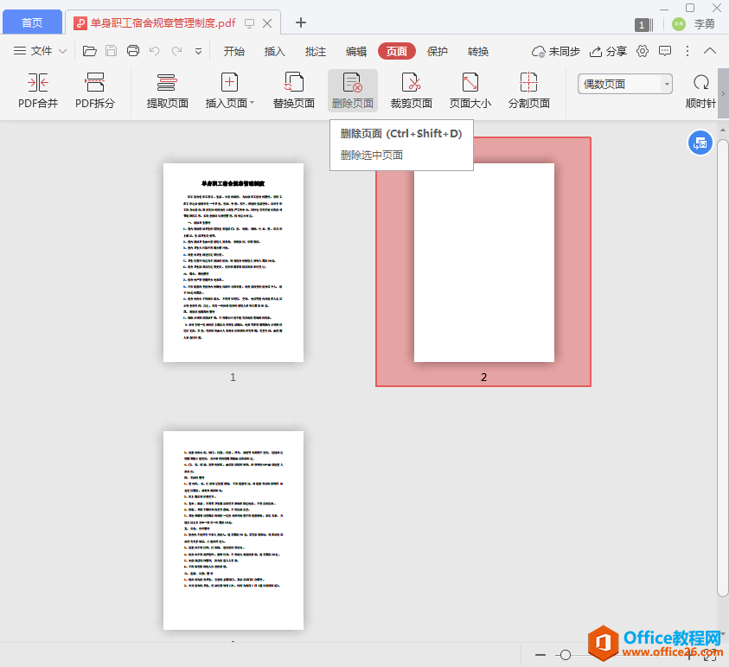
Task: Click the open folder icon
Action: [89, 51]
